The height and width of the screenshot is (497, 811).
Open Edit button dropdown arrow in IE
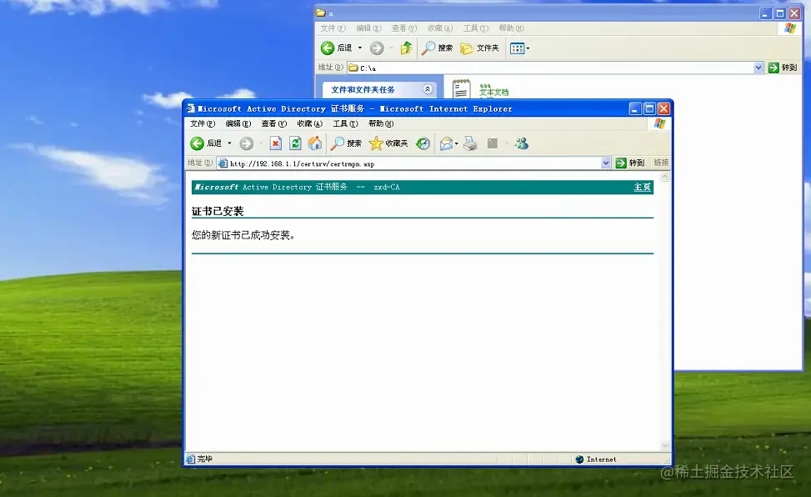pos(507,143)
